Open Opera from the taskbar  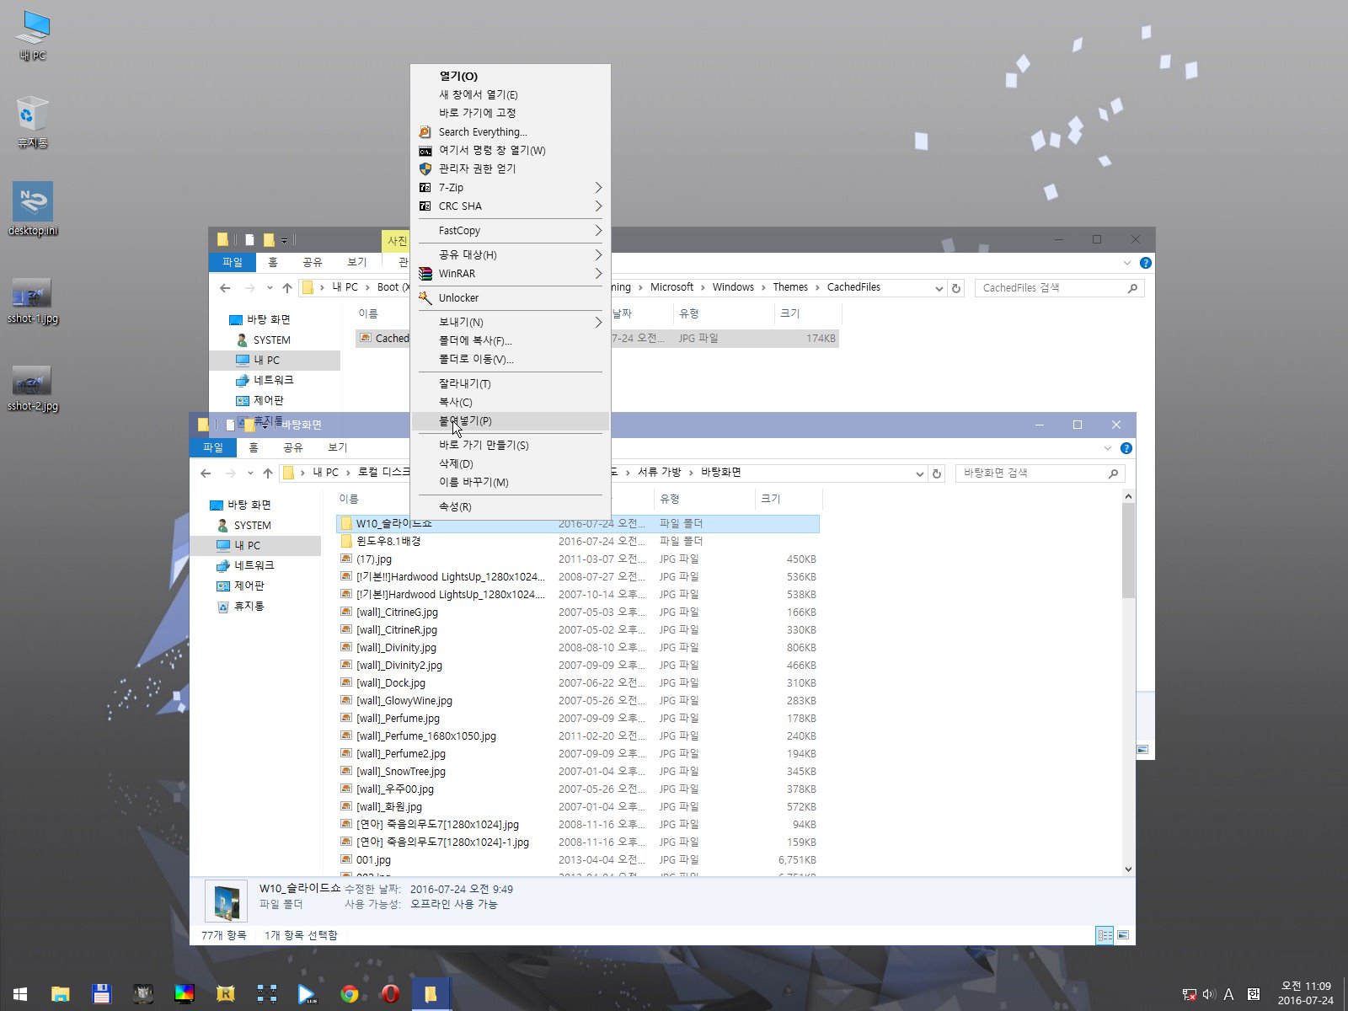(390, 994)
